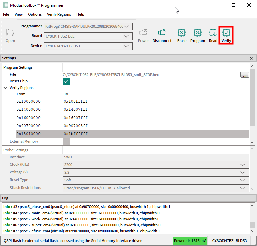
Task: Open the Verify Regions menu
Action: tap(59, 14)
